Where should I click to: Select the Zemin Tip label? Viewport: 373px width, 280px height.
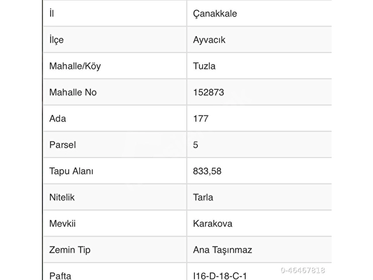tap(70, 250)
